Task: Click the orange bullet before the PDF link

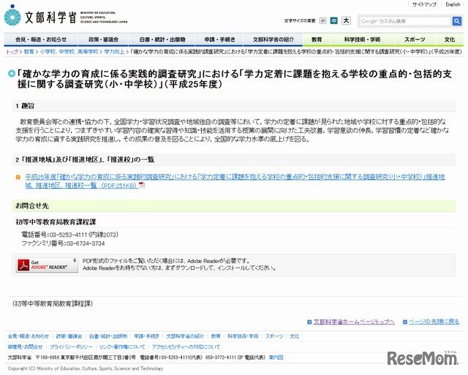Action: 18,177
